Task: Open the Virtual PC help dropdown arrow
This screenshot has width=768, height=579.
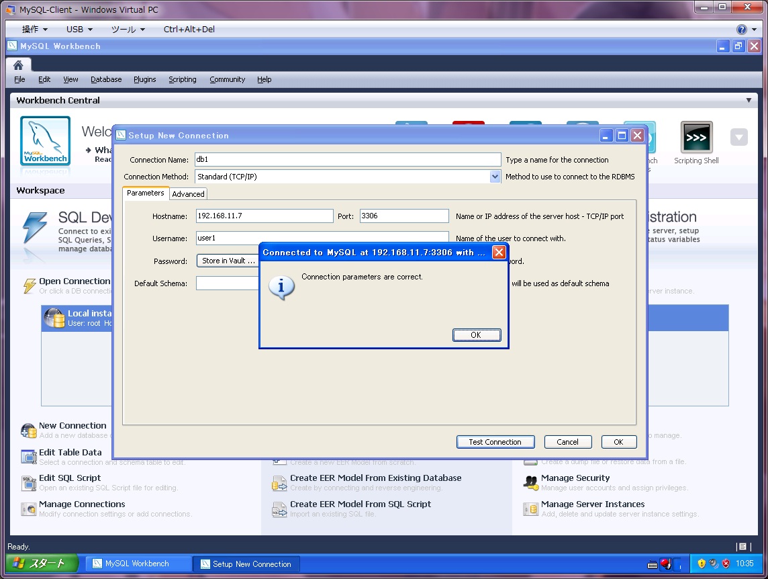Action: pos(755,30)
